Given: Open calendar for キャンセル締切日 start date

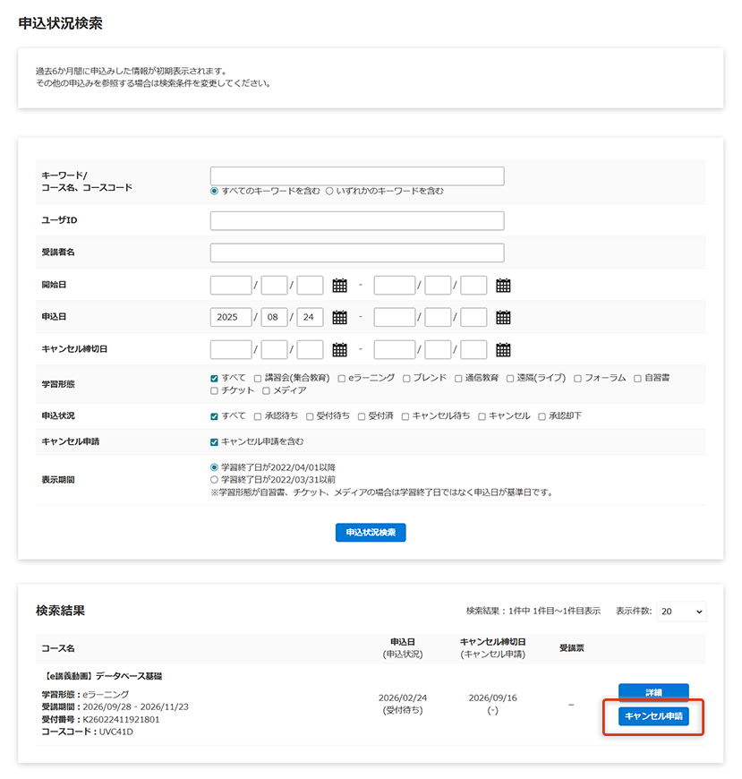Looking at the screenshot, I should (x=339, y=350).
